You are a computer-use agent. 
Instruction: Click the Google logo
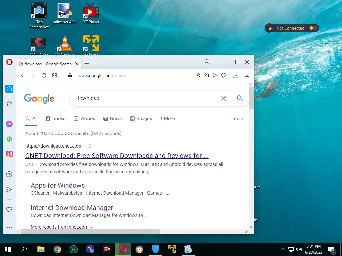39,99
